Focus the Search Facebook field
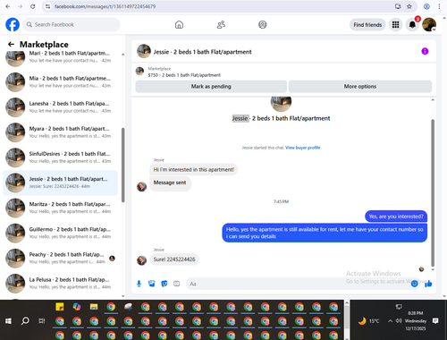The image size is (447, 340). (x=72, y=25)
